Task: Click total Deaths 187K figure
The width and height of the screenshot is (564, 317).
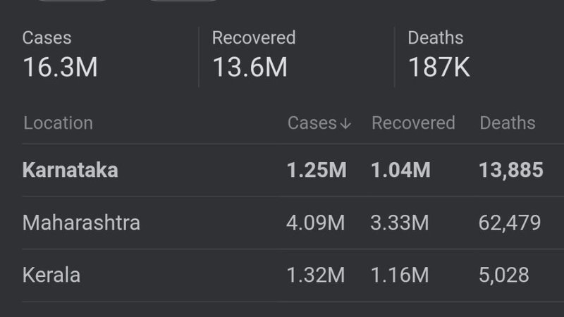Action: [439, 68]
